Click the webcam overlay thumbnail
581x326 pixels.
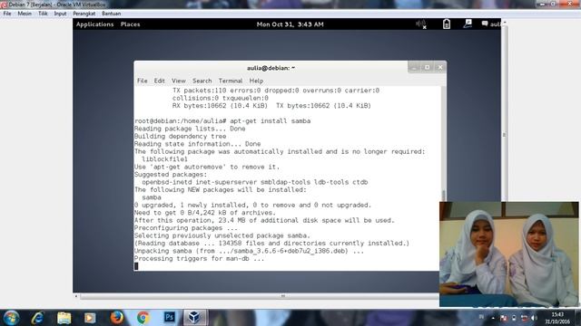pos(509,254)
